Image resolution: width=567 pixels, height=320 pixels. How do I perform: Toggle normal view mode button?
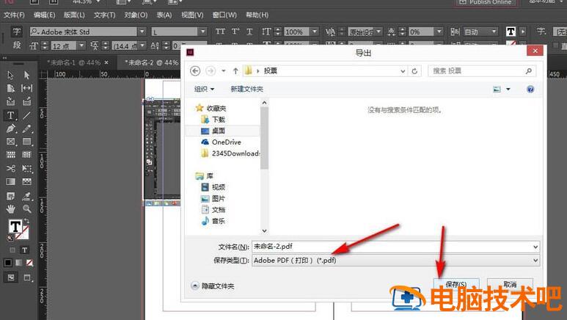click(x=11, y=277)
